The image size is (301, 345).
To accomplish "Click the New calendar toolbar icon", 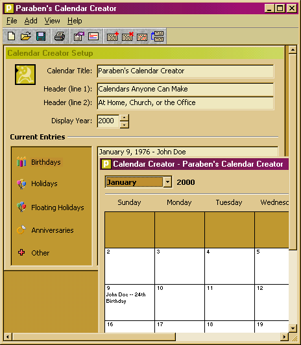I will [11, 36].
